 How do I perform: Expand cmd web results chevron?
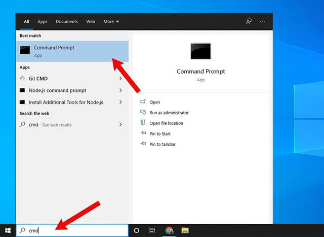click(120, 124)
